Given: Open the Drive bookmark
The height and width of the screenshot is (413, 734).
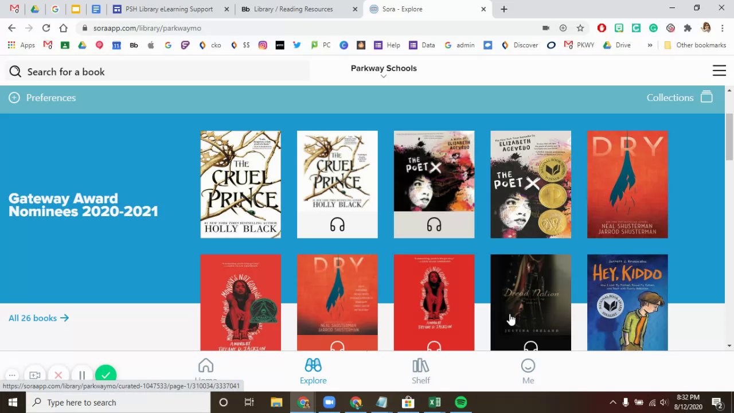Looking at the screenshot, I should (x=617, y=45).
